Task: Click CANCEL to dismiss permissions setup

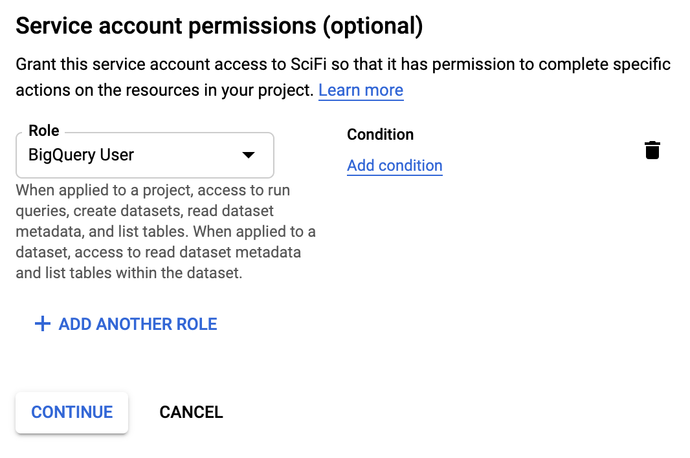Action: pyautogui.click(x=191, y=412)
